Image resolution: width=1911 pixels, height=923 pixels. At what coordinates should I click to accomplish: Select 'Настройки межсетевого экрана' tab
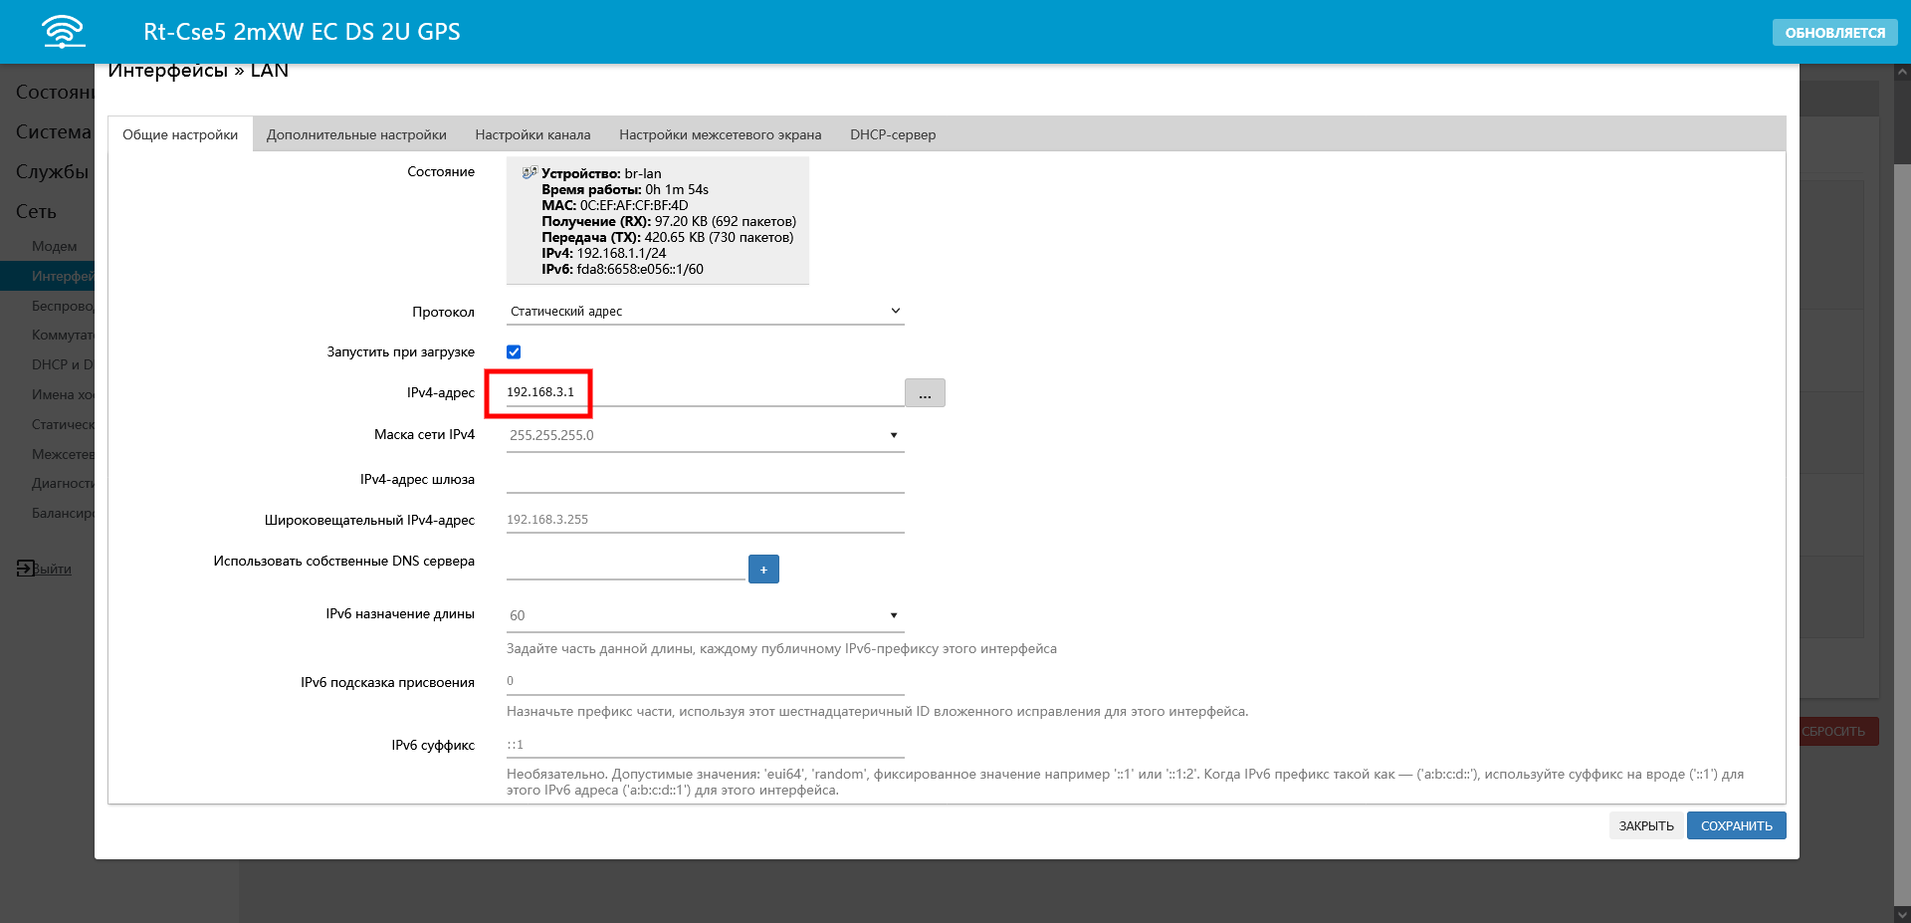click(720, 134)
